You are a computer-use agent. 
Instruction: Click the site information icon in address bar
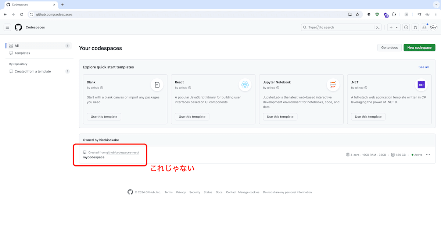tap(32, 14)
